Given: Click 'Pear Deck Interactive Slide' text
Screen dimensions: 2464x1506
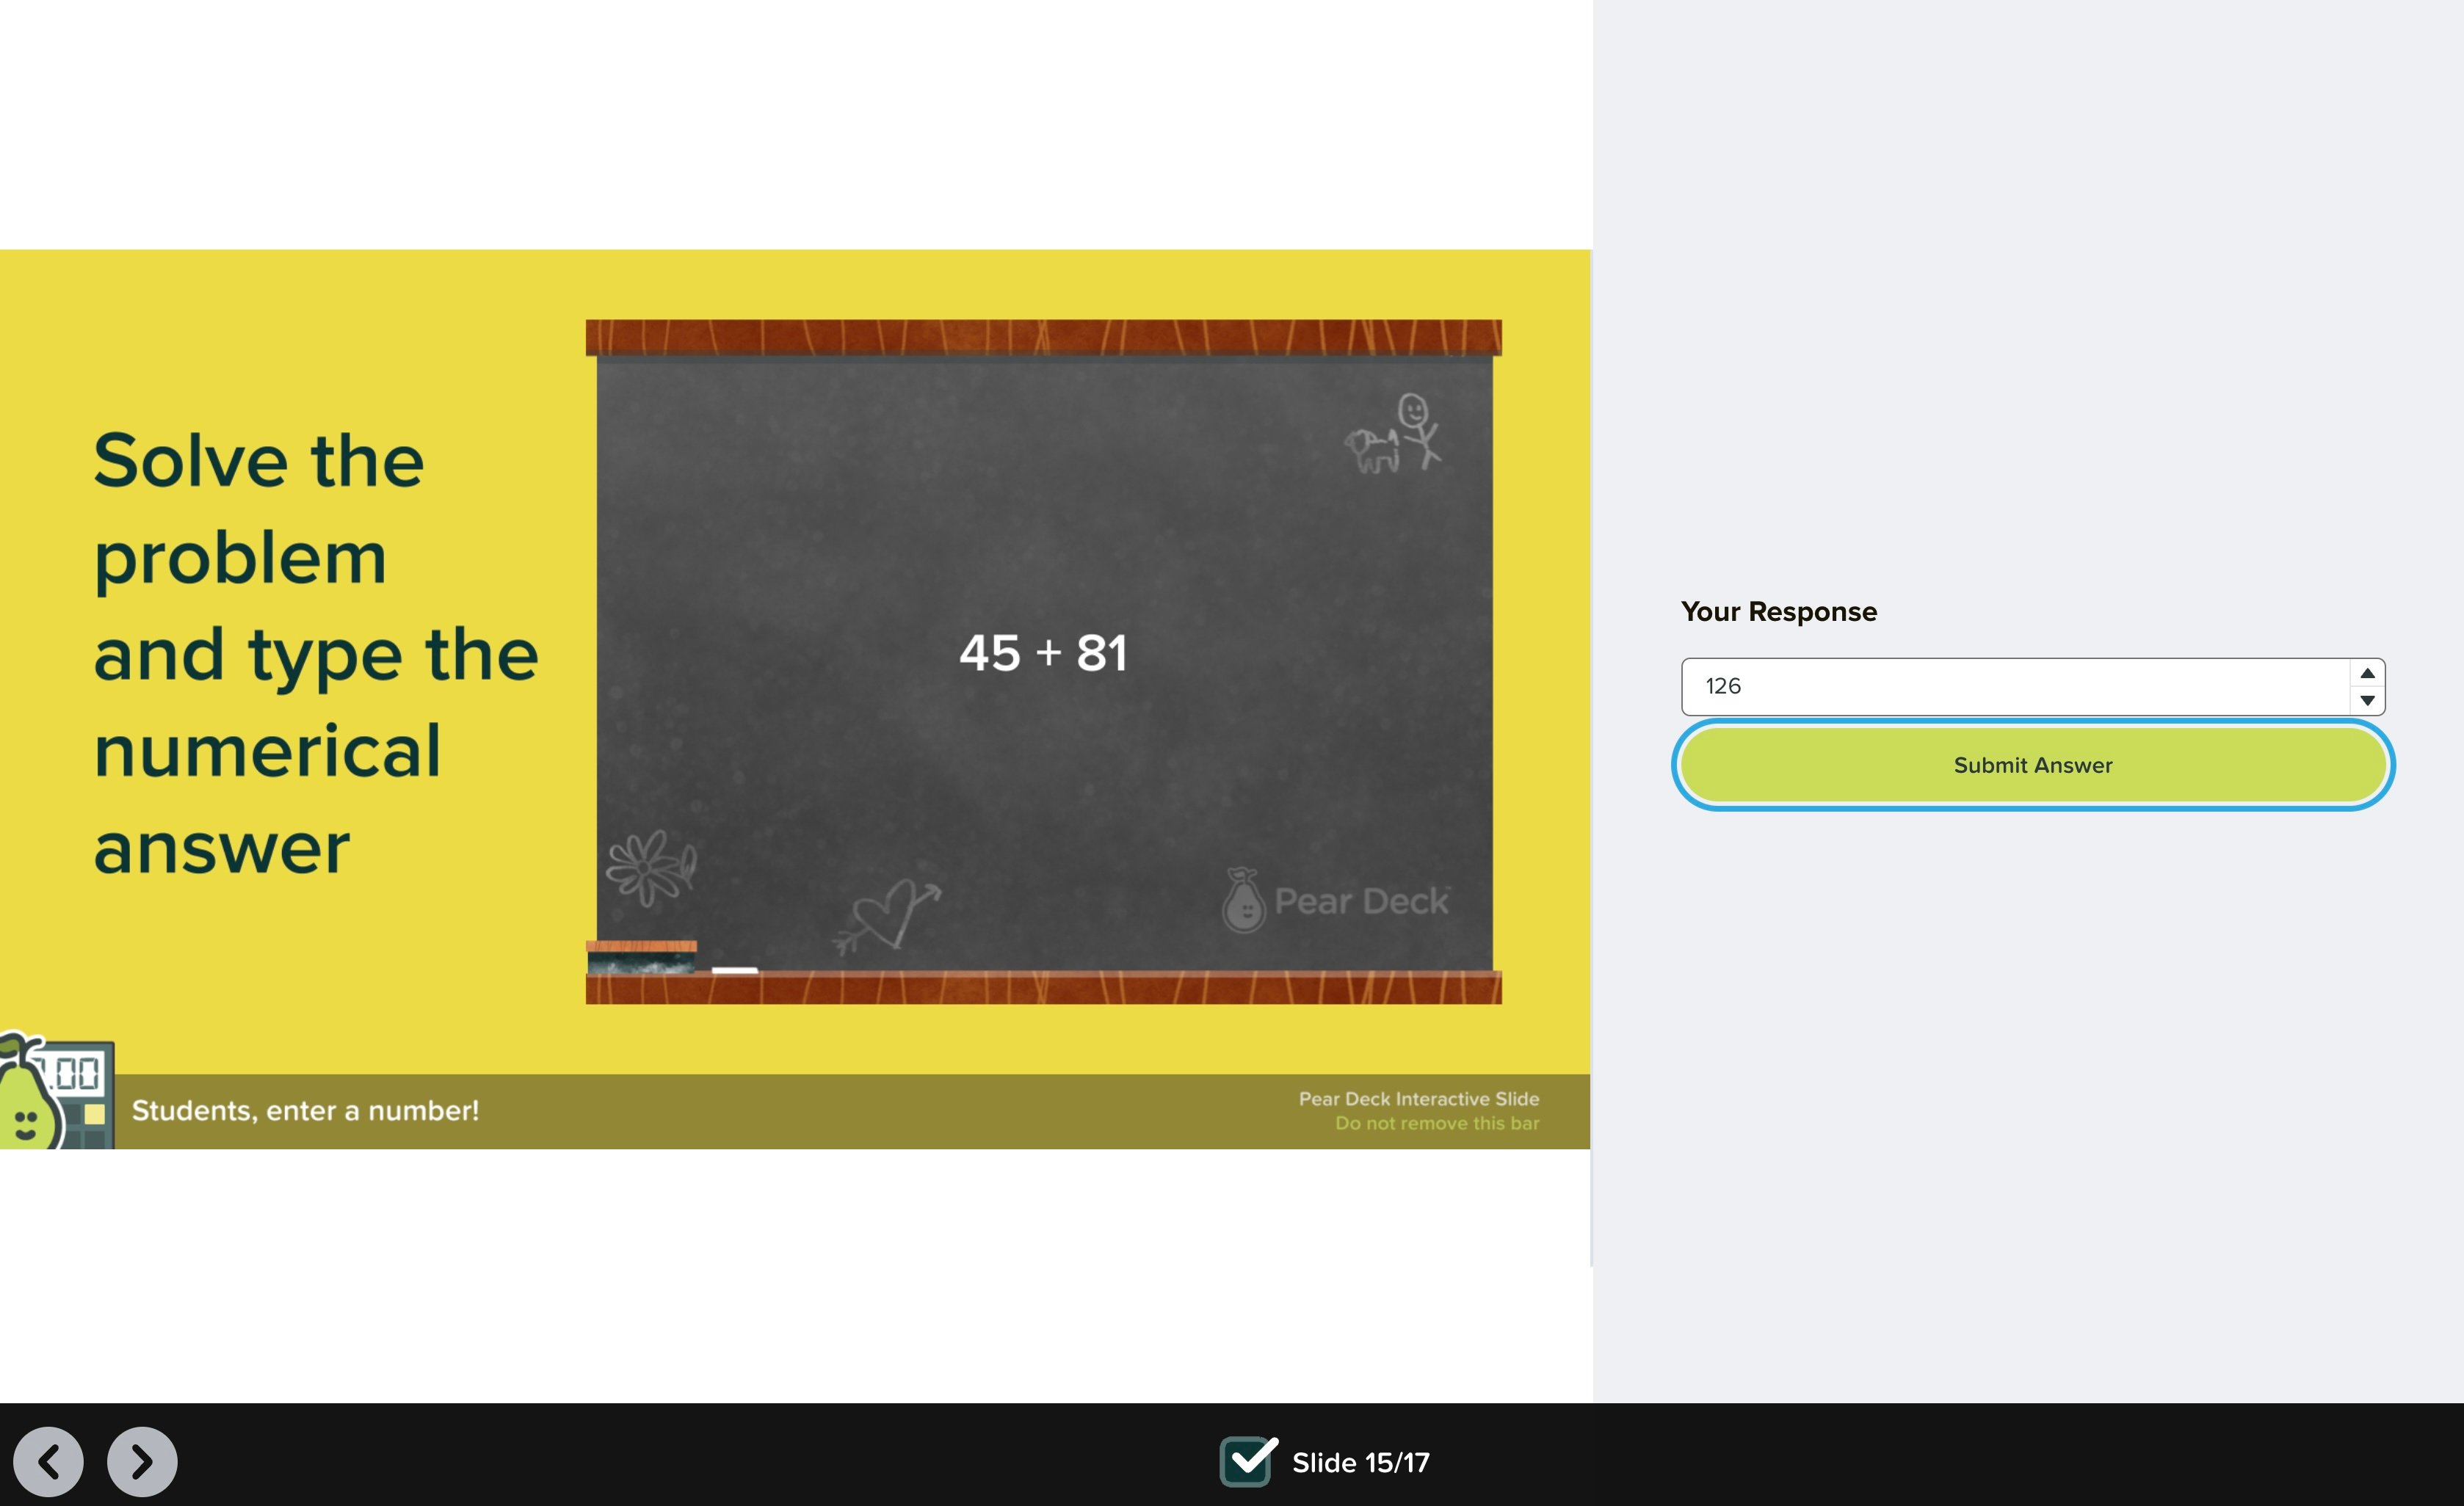Looking at the screenshot, I should [1419, 1099].
